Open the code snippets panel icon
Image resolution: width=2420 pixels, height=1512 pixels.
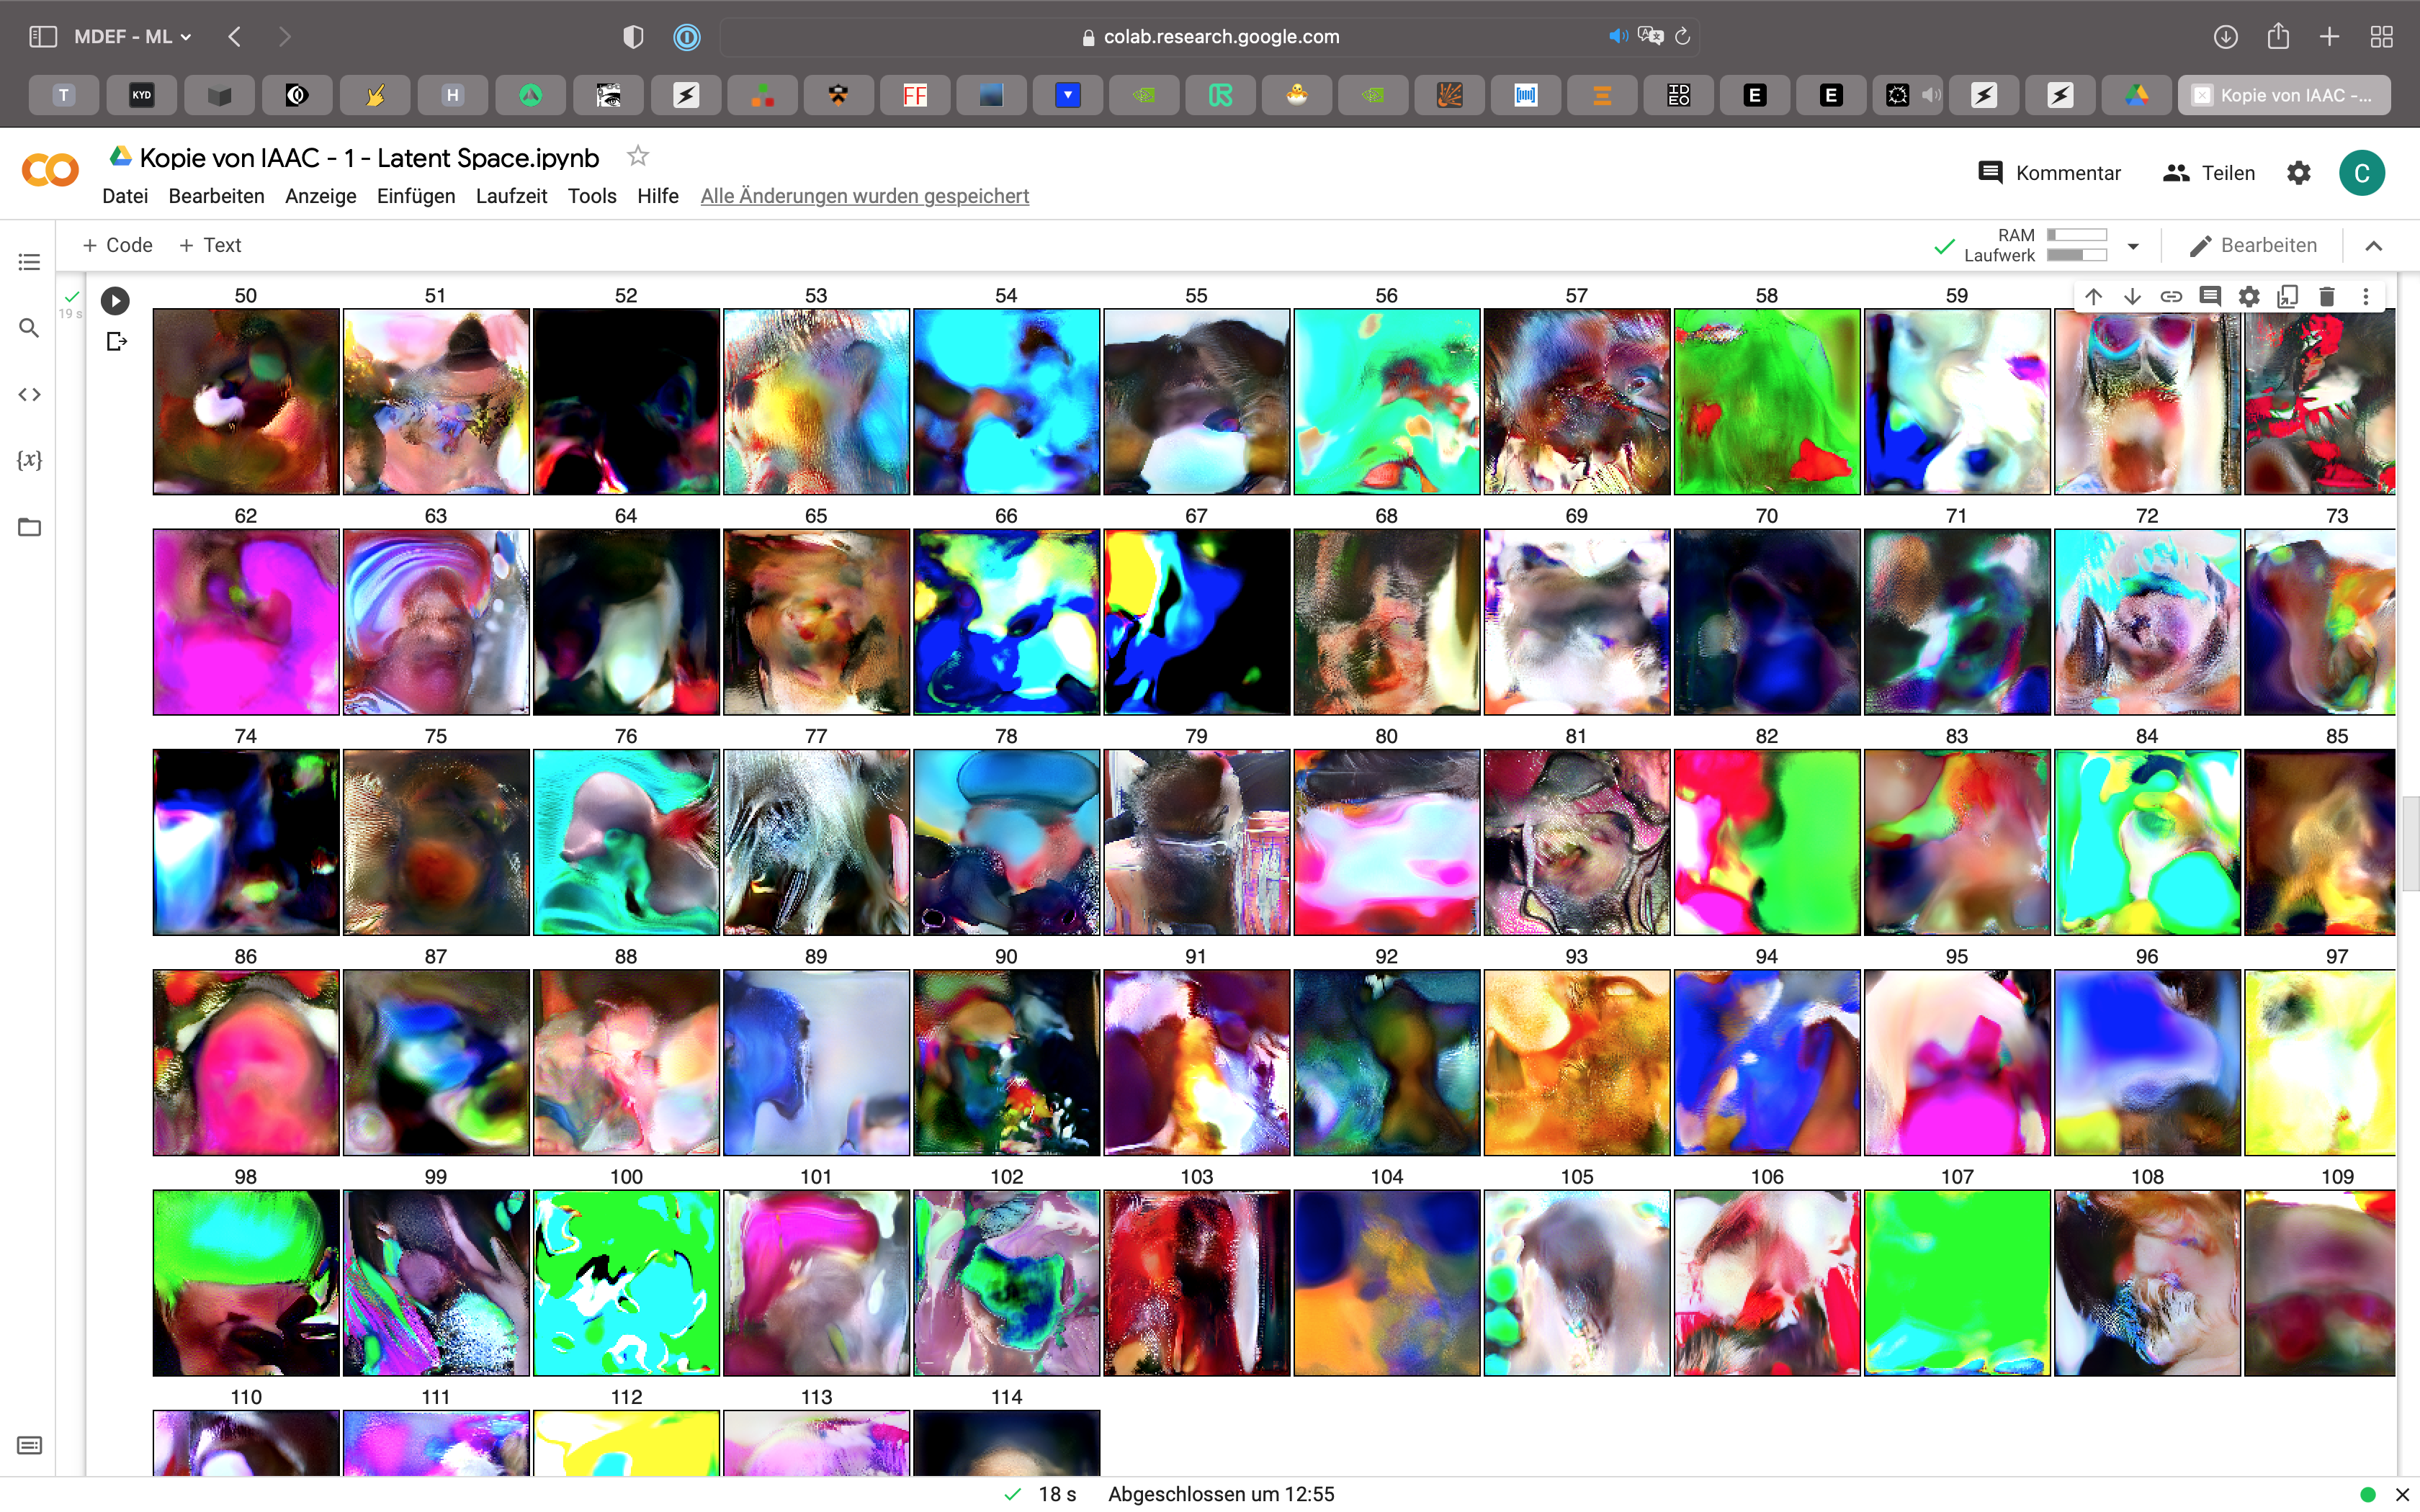[29, 394]
